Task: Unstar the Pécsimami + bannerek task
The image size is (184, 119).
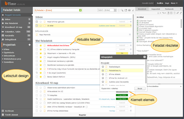Action: pos(41,53)
